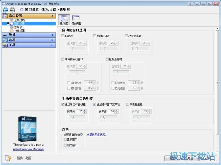Click the help icon at bottom left
This screenshot has width=221, height=165.
[8, 158]
